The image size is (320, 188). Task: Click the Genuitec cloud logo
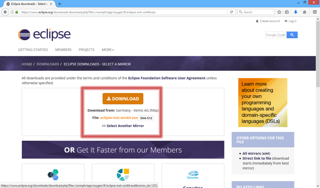pyautogui.click(x=193, y=175)
